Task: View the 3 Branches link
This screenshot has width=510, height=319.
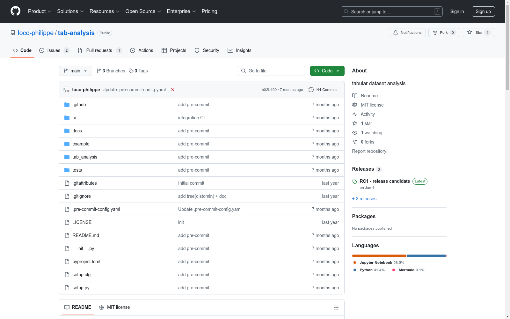Action: pyautogui.click(x=111, y=71)
